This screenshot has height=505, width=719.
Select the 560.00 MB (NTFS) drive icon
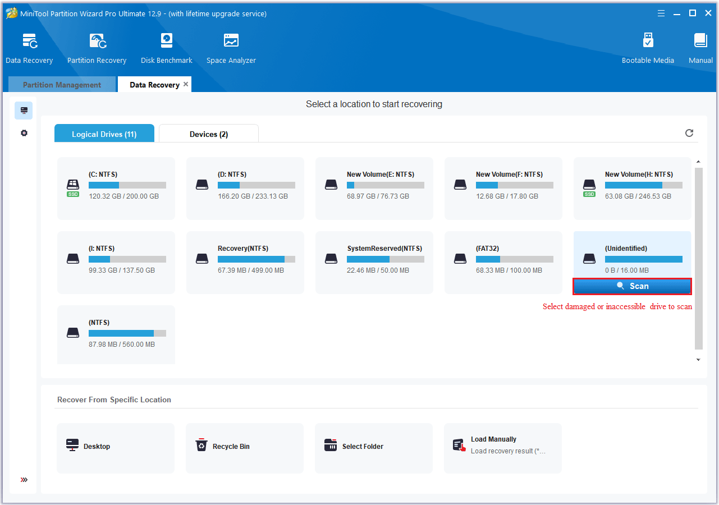(73, 333)
